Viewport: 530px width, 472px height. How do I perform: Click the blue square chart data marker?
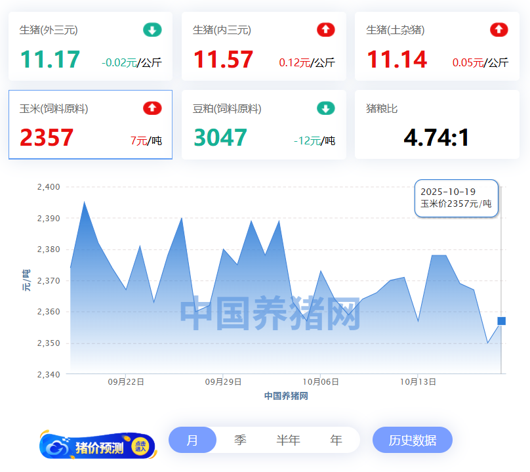click(501, 321)
